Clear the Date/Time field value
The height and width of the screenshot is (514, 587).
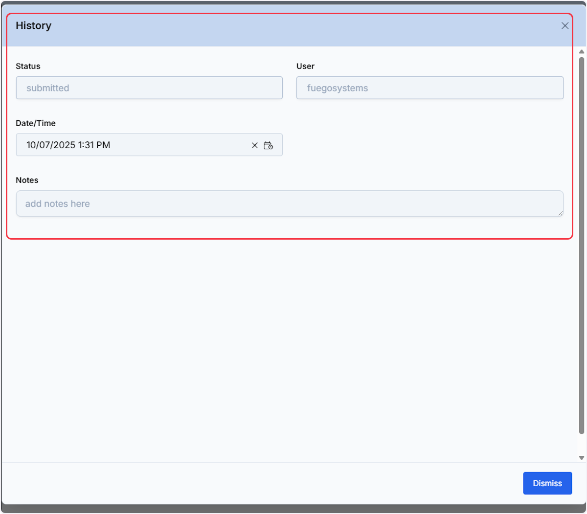coord(254,145)
